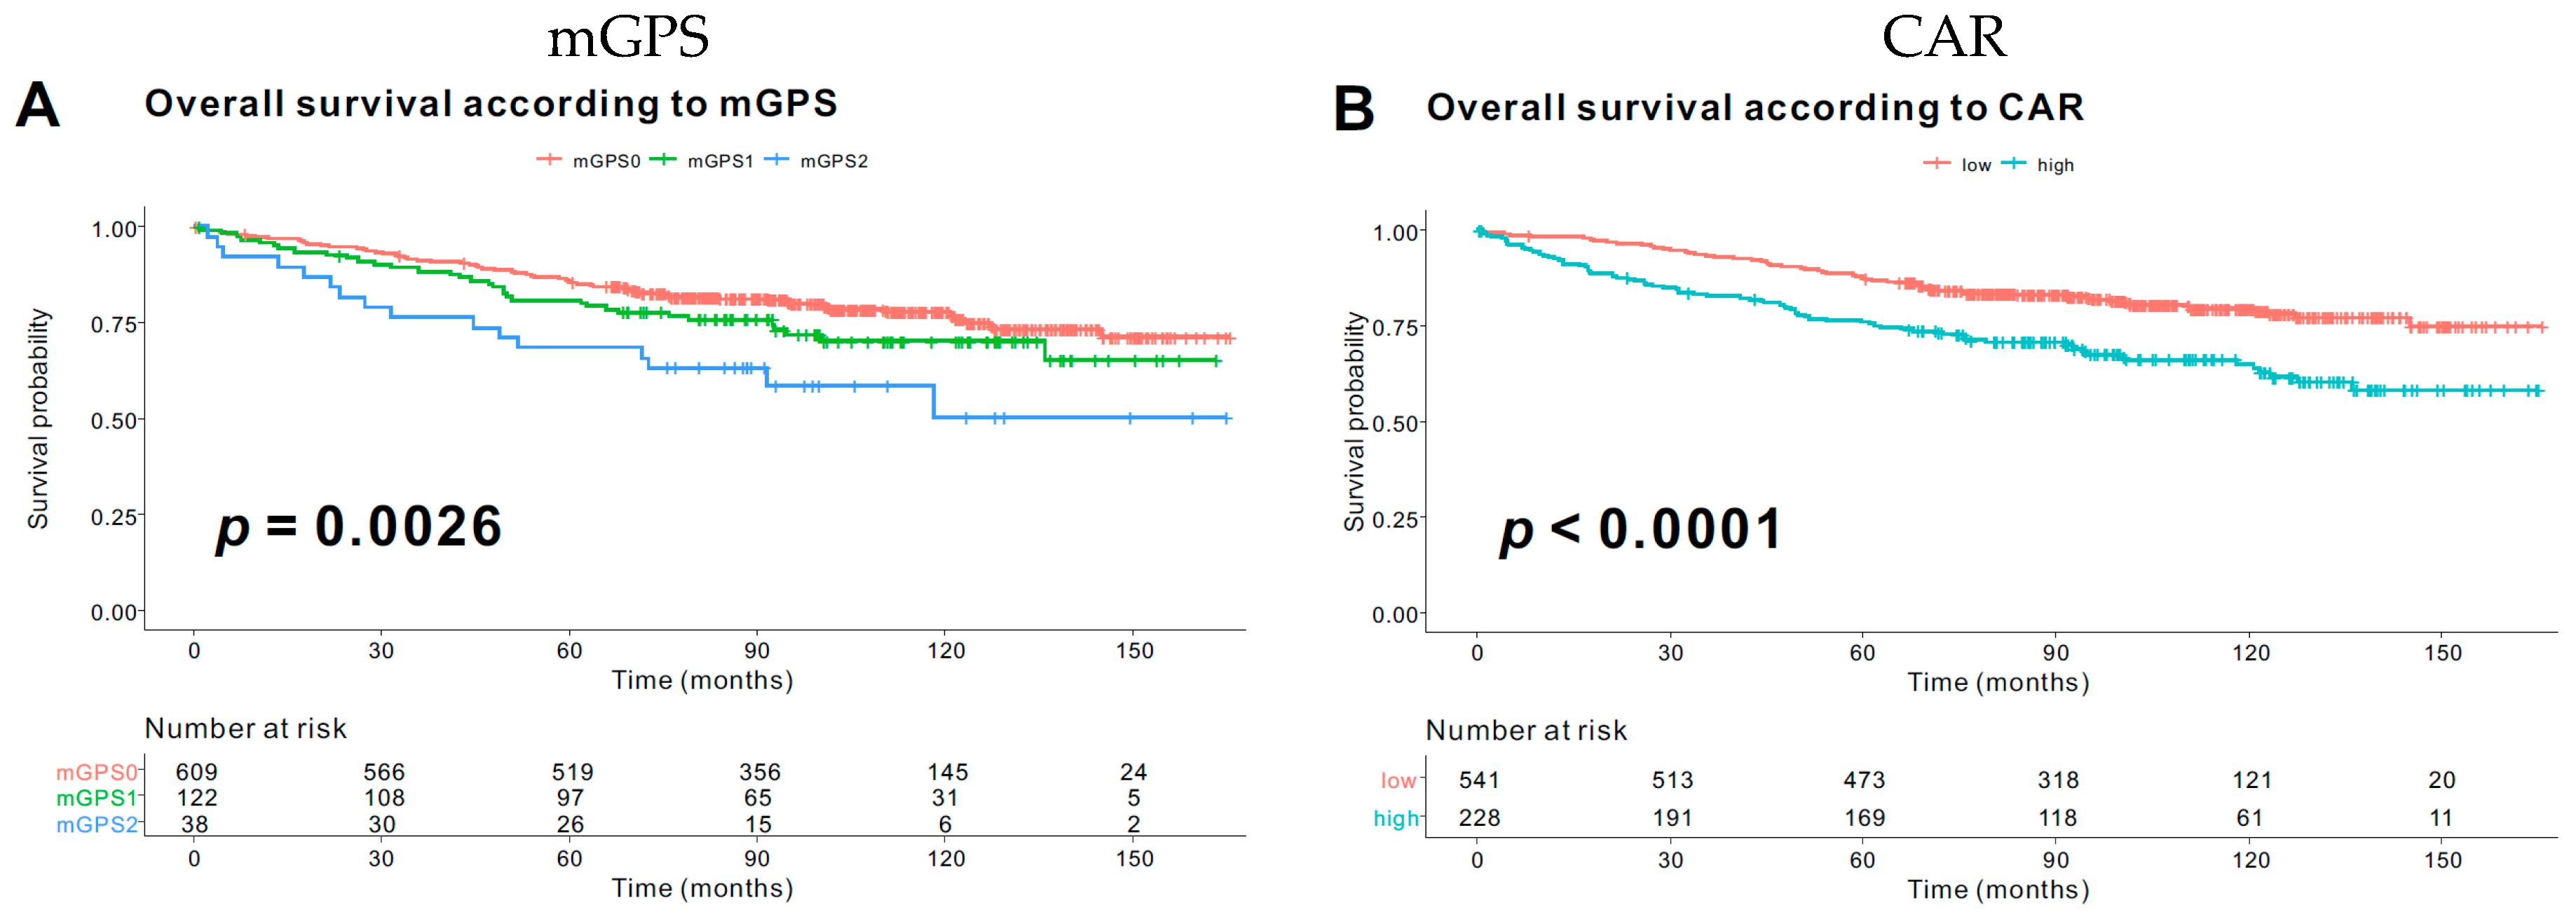This screenshot has width=2576, height=917.
Task: Click the p < 0.0001 annotation
Action: 1640,530
